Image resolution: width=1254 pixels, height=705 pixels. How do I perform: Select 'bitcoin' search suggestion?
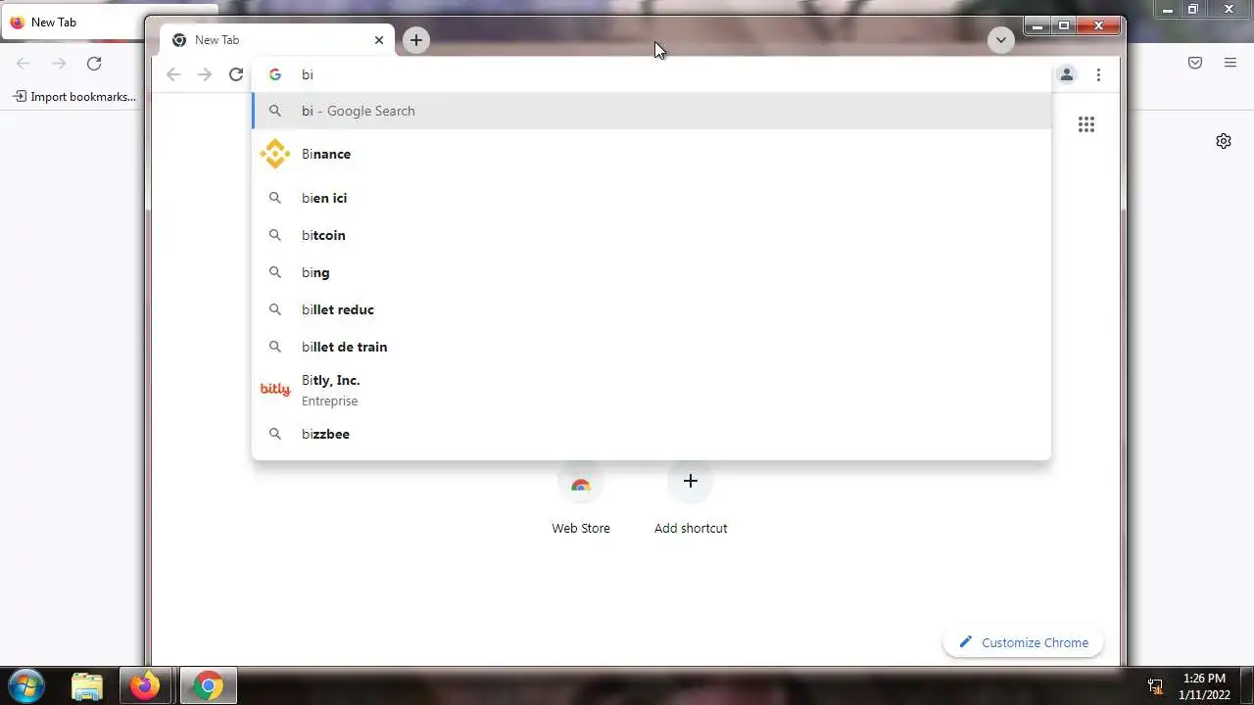click(x=651, y=235)
